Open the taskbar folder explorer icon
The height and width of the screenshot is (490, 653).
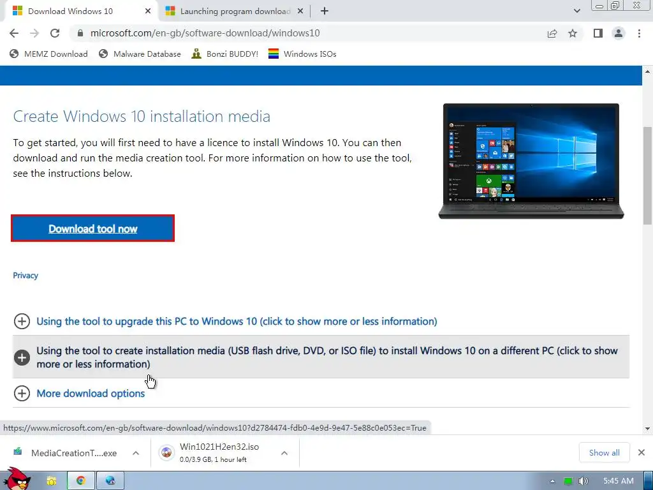pyautogui.click(x=51, y=481)
